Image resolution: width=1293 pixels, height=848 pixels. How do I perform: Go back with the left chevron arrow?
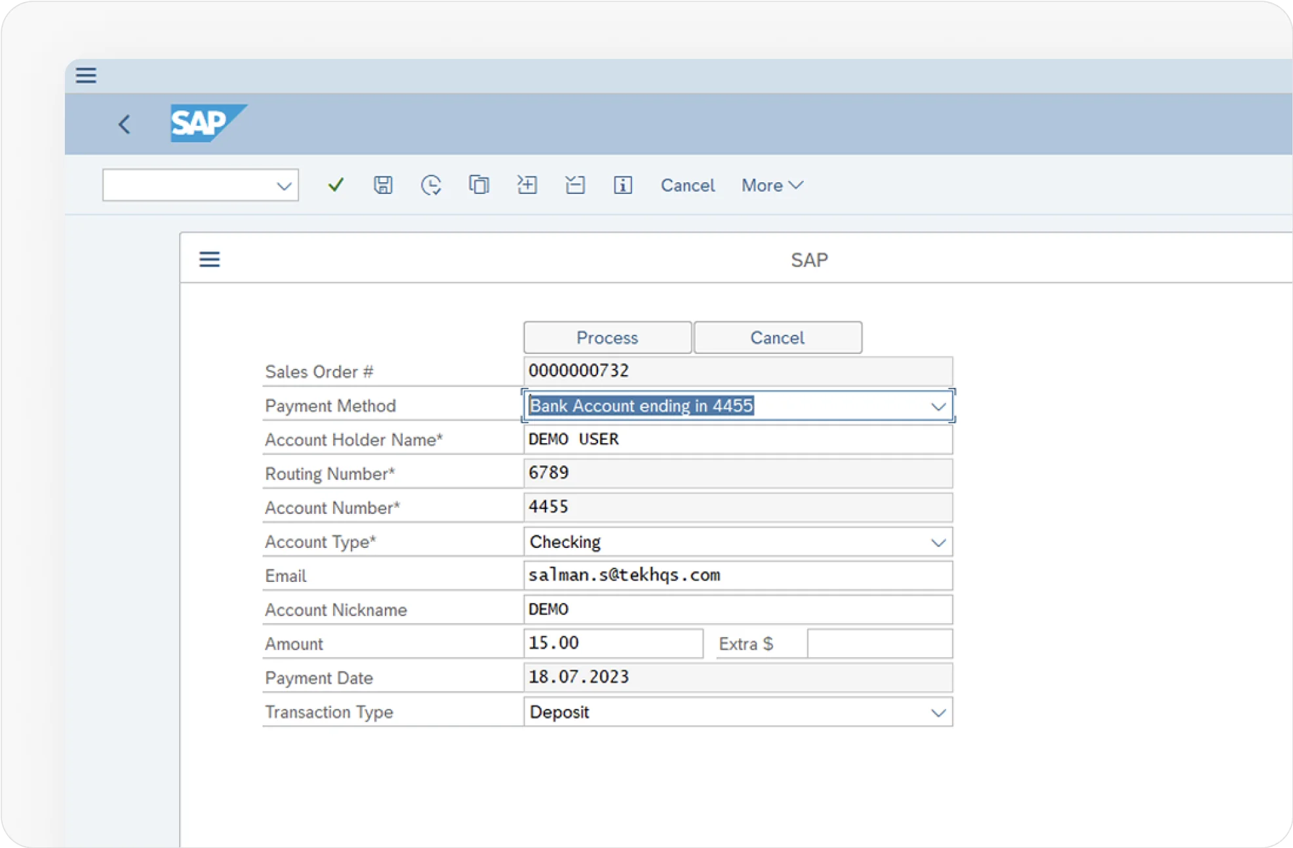[x=124, y=124]
